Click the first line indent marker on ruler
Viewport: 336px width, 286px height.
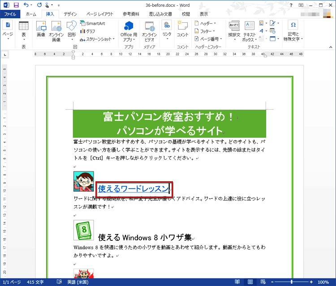click(73, 52)
